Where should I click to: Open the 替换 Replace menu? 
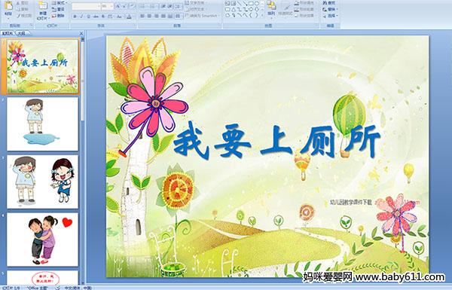pyautogui.click(x=330, y=9)
